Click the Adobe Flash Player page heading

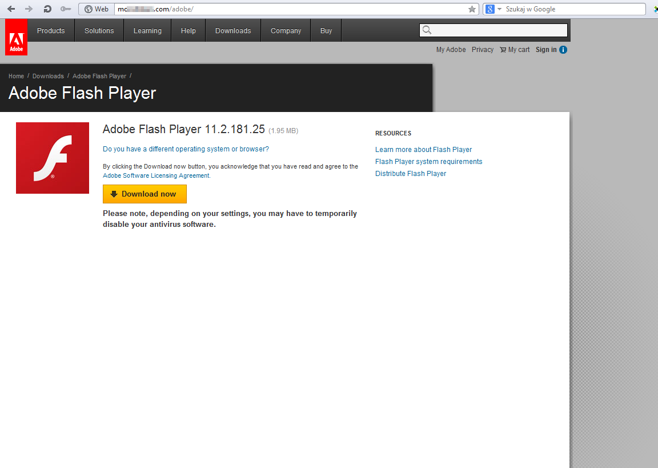click(x=82, y=93)
